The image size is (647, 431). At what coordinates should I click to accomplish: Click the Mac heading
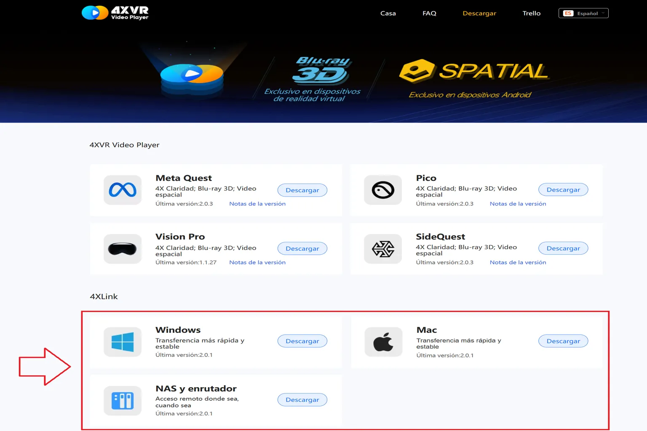(426, 330)
